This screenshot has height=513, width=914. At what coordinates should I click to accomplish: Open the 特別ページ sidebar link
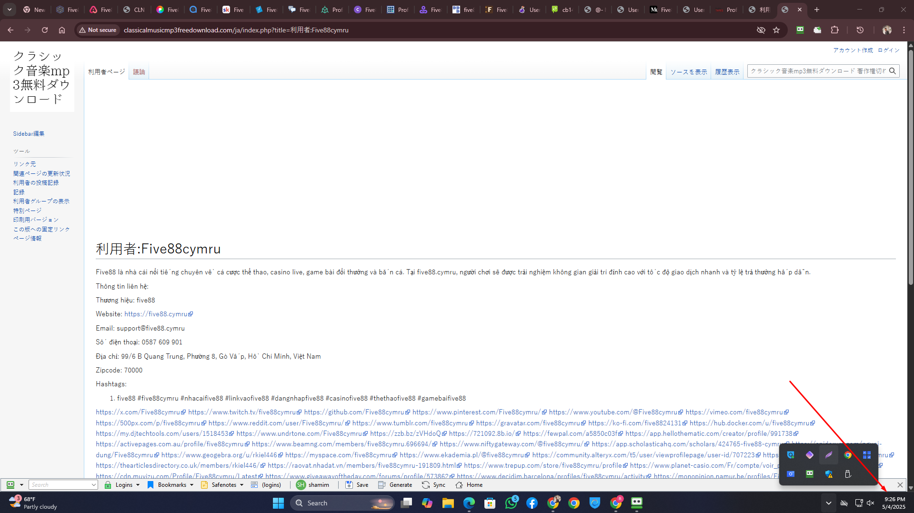pyautogui.click(x=27, y=211)
